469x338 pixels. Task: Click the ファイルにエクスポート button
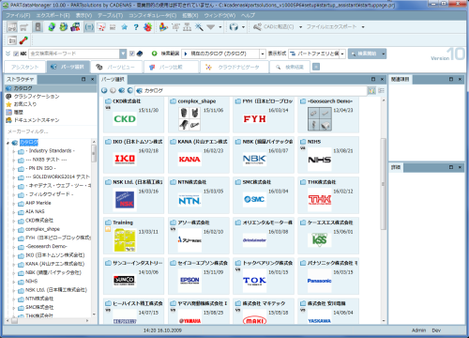pyautogui.click(x=331, y=27)
